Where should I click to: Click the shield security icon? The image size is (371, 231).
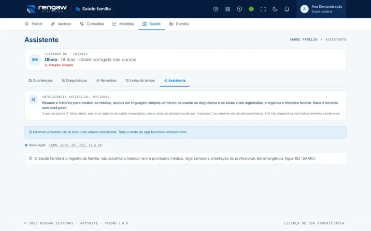tap(239, 9)
